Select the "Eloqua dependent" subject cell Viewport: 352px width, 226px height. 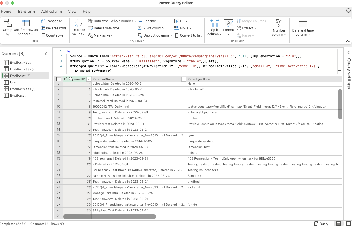[x=264, y=141]
